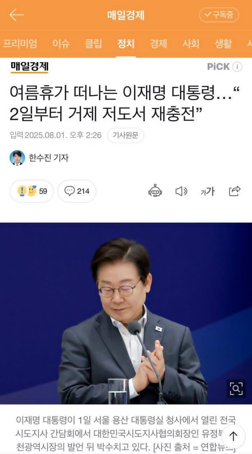
Task: Select the 프리미엄 tab
Action: [20, 44]
